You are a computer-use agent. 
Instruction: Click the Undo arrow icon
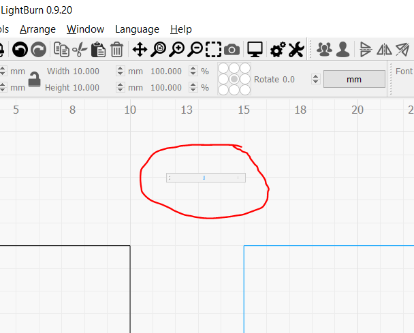(x=20, y=50)
